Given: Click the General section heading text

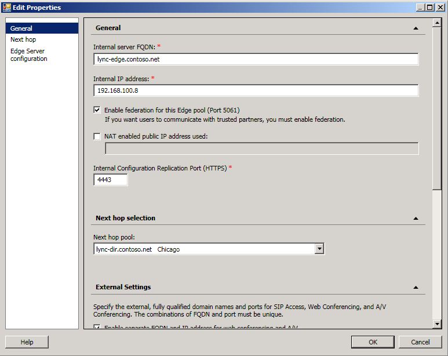Looking at the screenshot, I should (x=108, y=28).
